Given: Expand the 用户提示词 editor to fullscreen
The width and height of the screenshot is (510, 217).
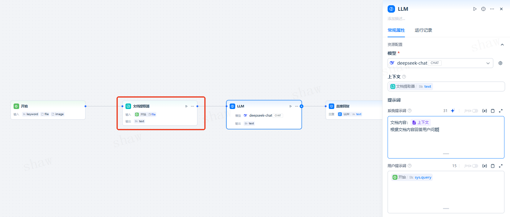Looking at the screenshot, I should 501,166.
